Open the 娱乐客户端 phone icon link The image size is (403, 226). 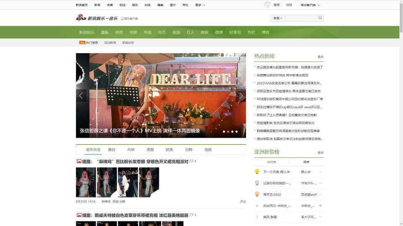pyautogui.click(x=122, y=18)
